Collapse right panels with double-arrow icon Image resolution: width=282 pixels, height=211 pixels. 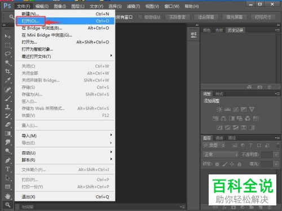point(278,25)
